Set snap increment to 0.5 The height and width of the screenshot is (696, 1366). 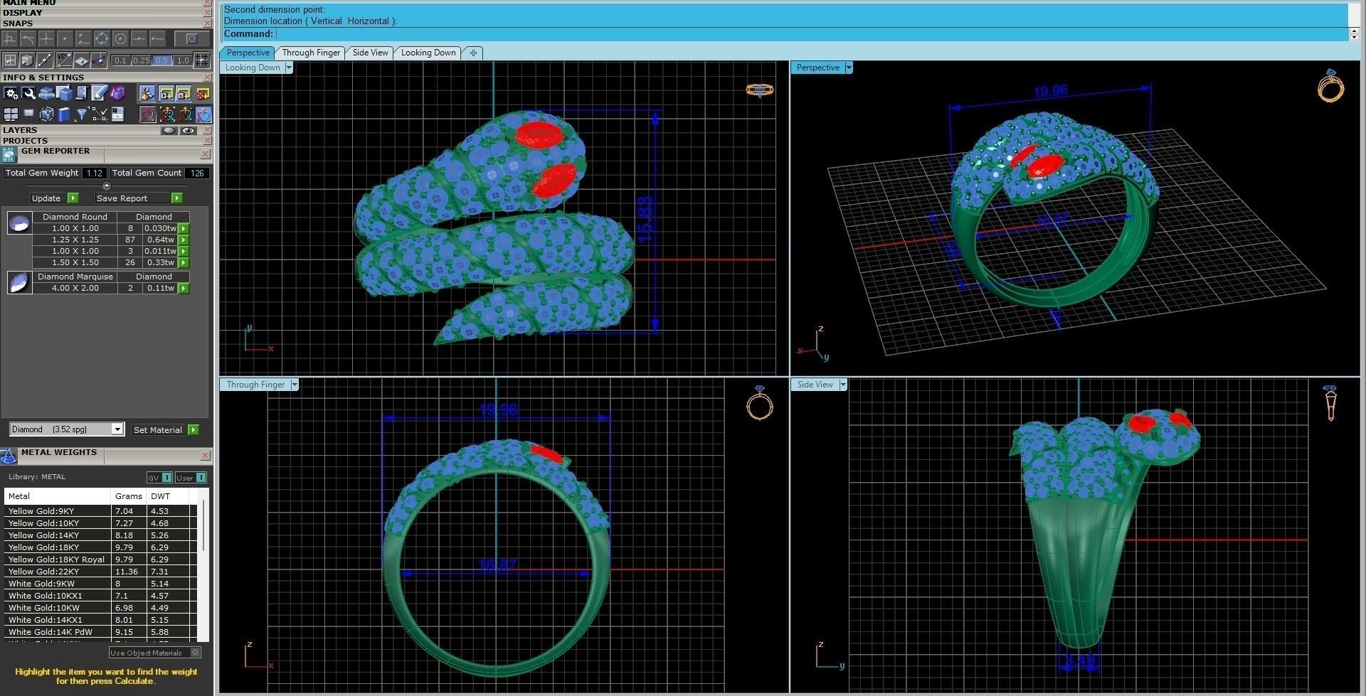point(162,60)
